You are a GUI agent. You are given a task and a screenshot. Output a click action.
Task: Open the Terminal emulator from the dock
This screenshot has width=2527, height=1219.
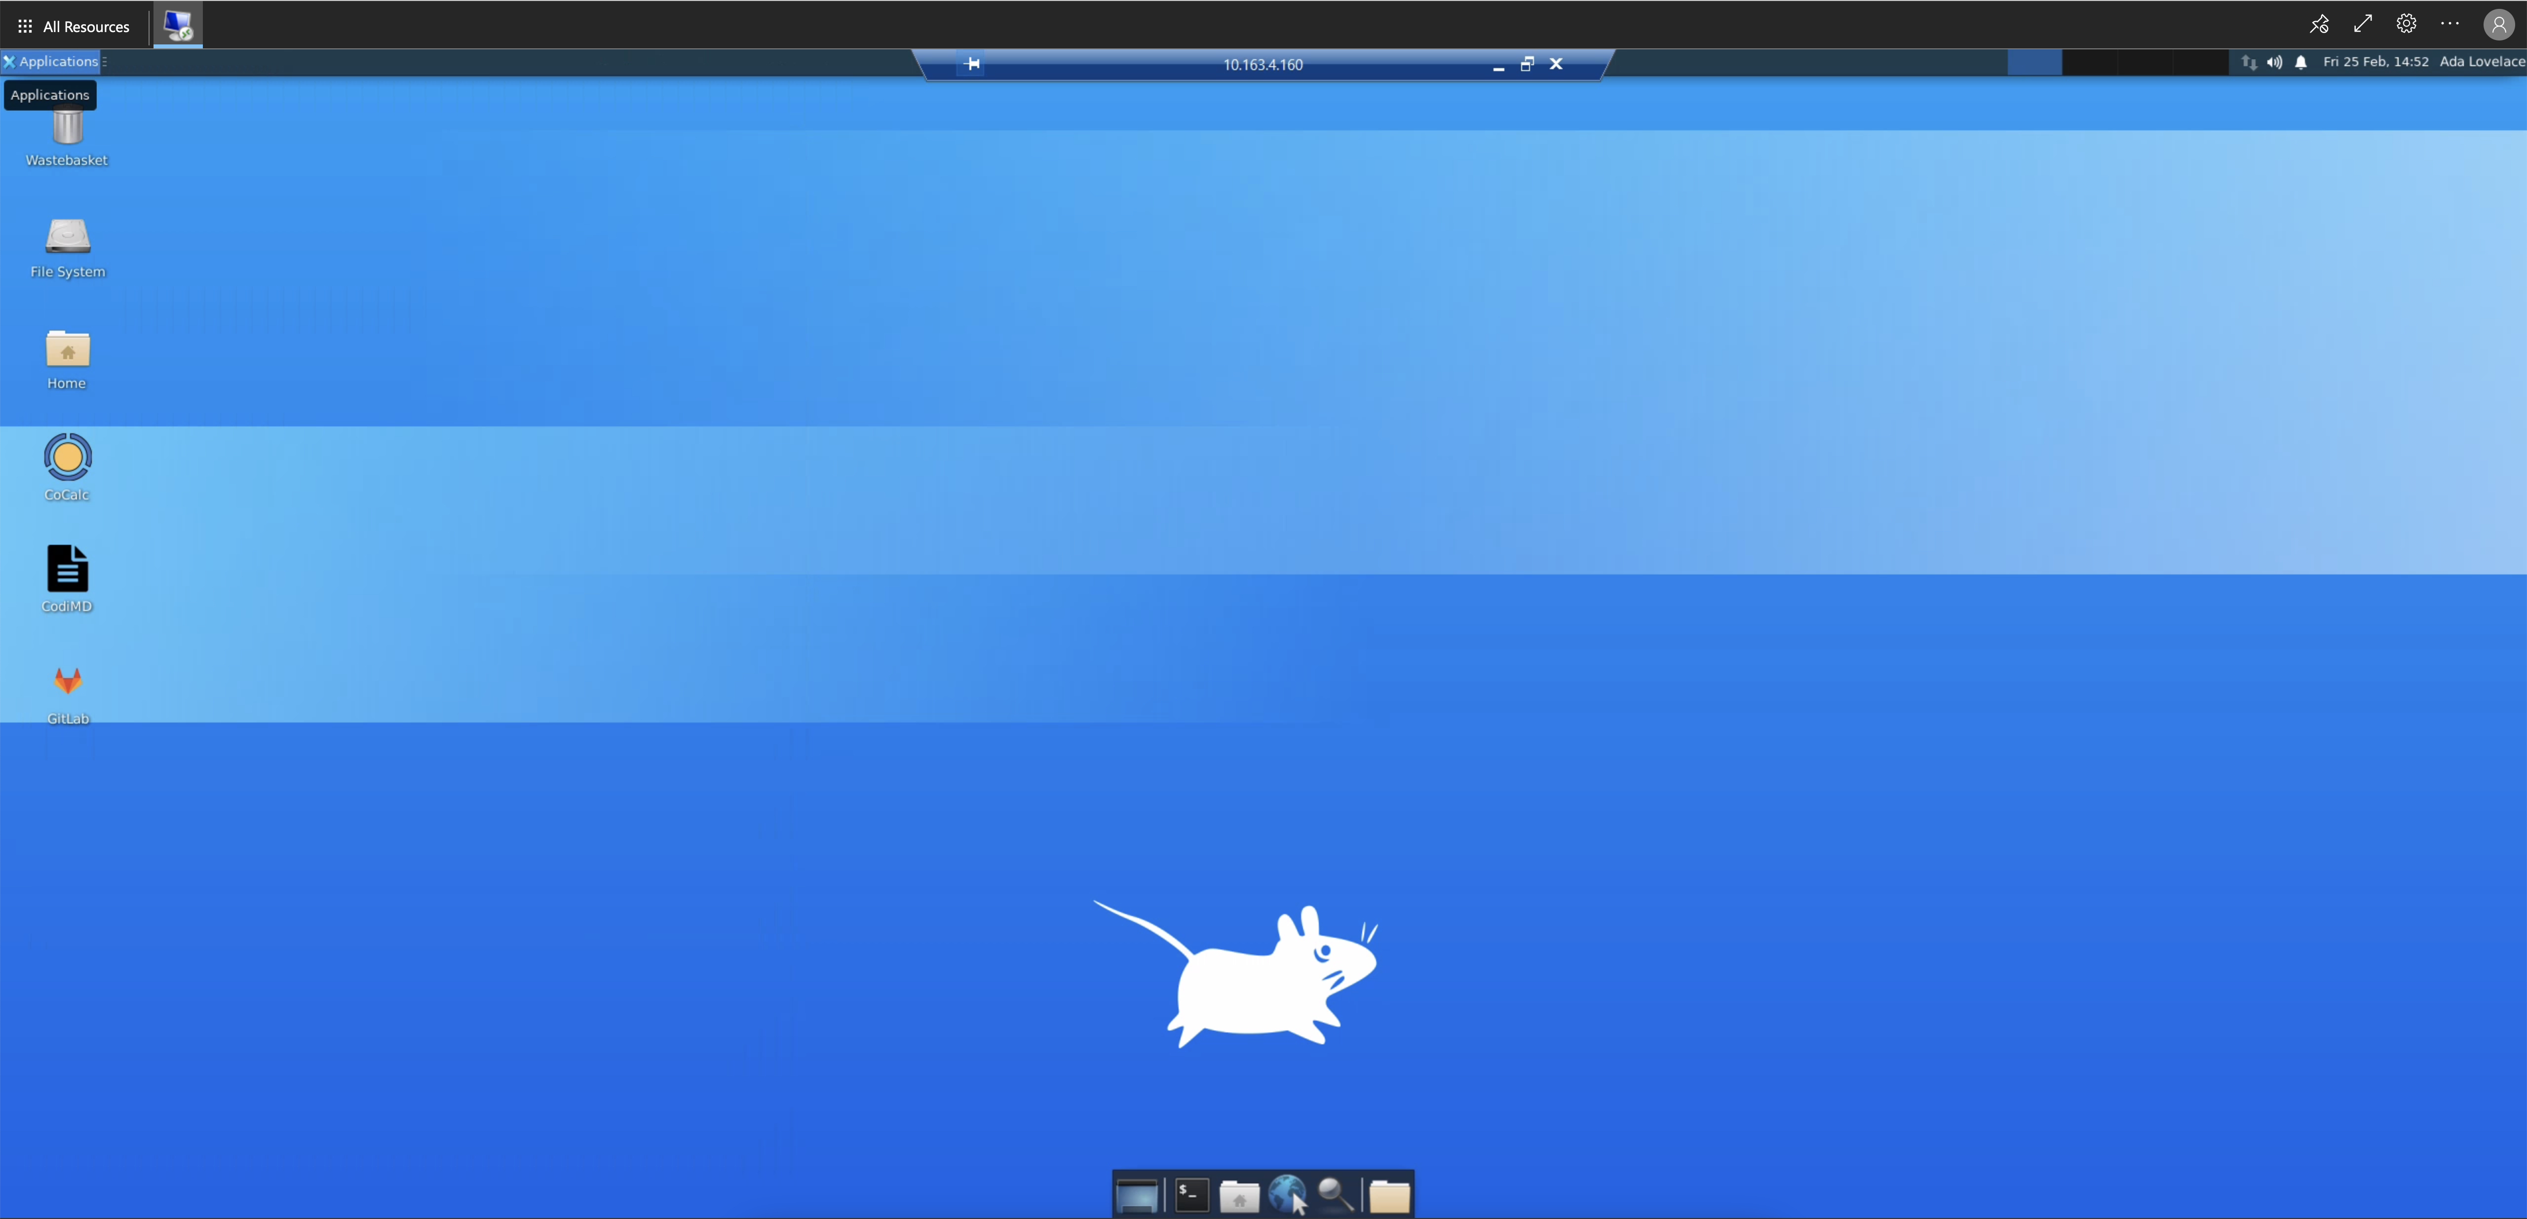click(1192, 1194)
